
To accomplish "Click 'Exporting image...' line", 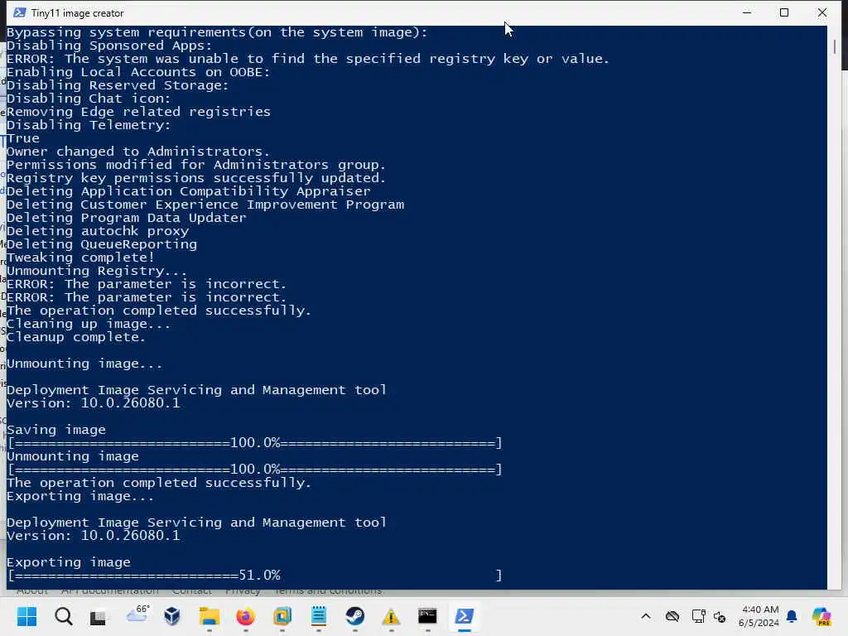I will click(x=80, y=496).
